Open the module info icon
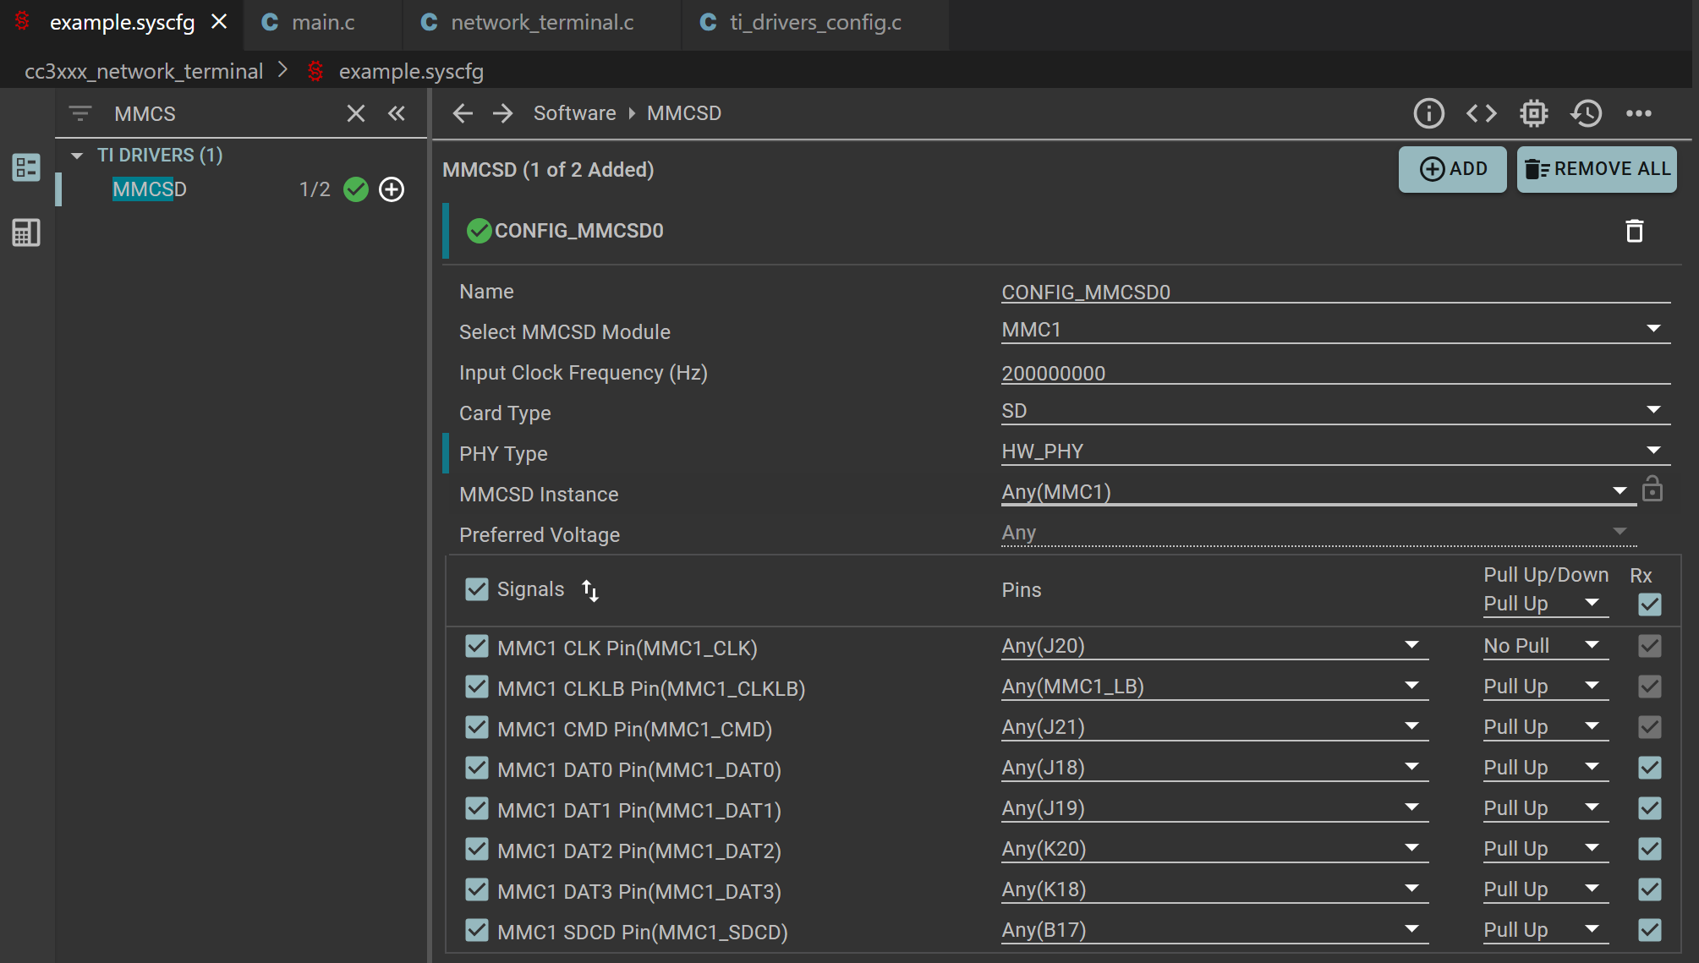 click(x=1429, y=113)
